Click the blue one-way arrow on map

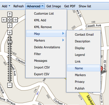pos(37,93)
